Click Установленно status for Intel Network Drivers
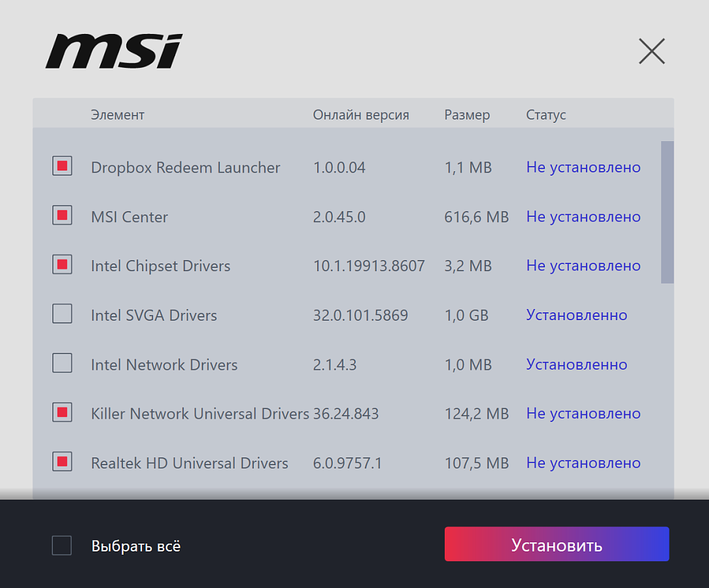Screen dimensions: 709x588 point(576,365)
